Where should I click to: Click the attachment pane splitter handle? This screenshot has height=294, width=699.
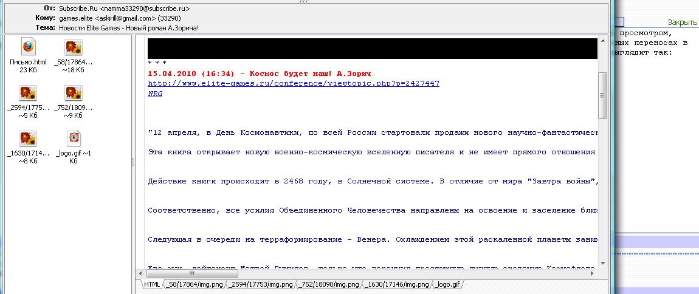pyautogui.click(x=133, y=162)
